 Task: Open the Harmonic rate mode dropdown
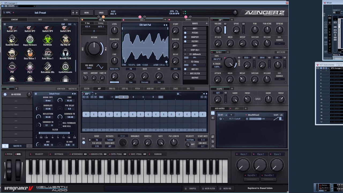coord(145,82)
